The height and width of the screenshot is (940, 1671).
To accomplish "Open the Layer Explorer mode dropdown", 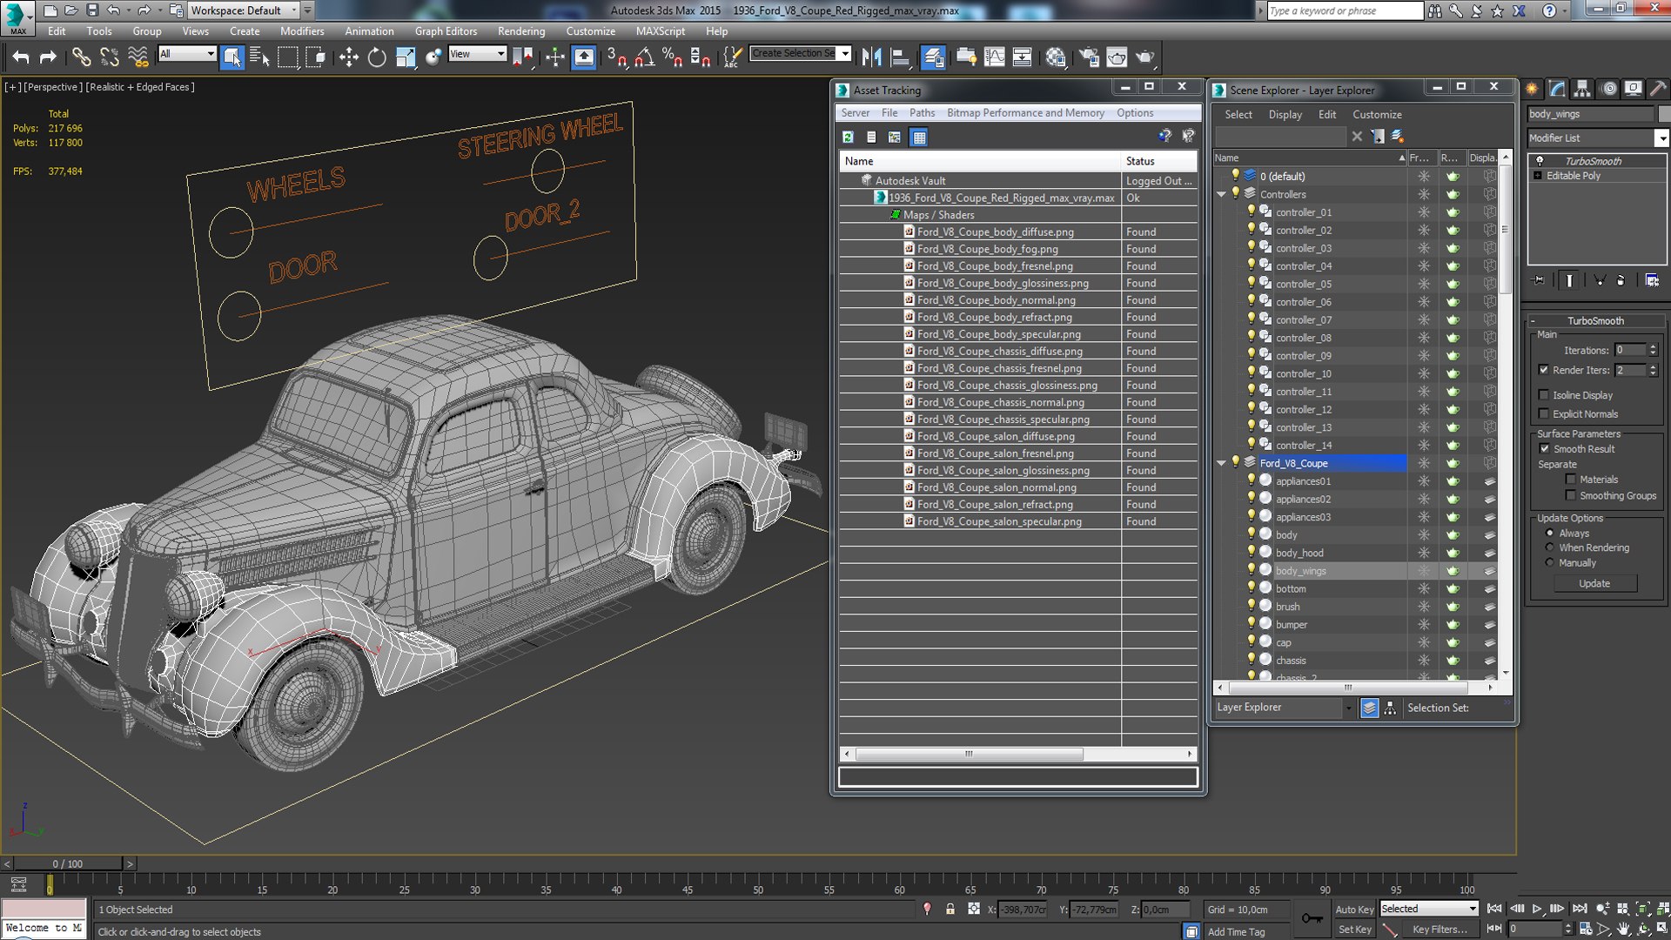I will (x=1349, y=708).
